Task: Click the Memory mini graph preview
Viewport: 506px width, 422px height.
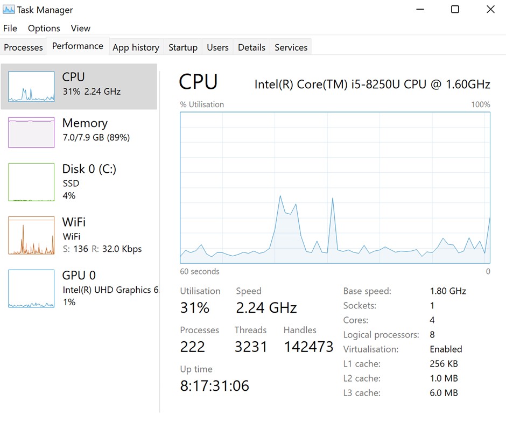Action: 31,132
